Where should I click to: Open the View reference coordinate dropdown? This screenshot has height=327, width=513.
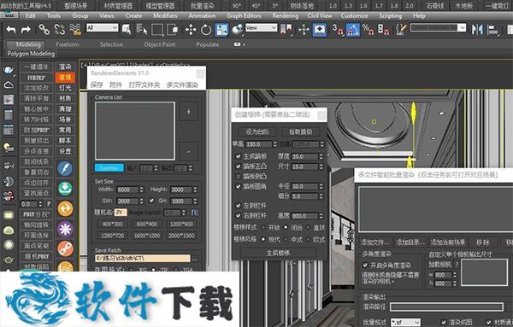pyautogui.click(x=261, y=28)
